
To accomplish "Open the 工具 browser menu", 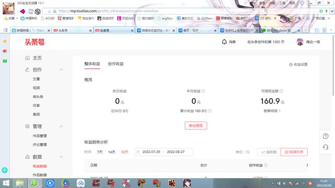I will [x=282, y=3].
